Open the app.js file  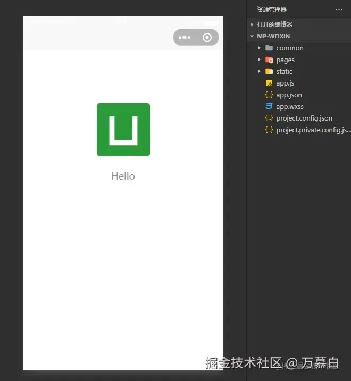point(285,83)
